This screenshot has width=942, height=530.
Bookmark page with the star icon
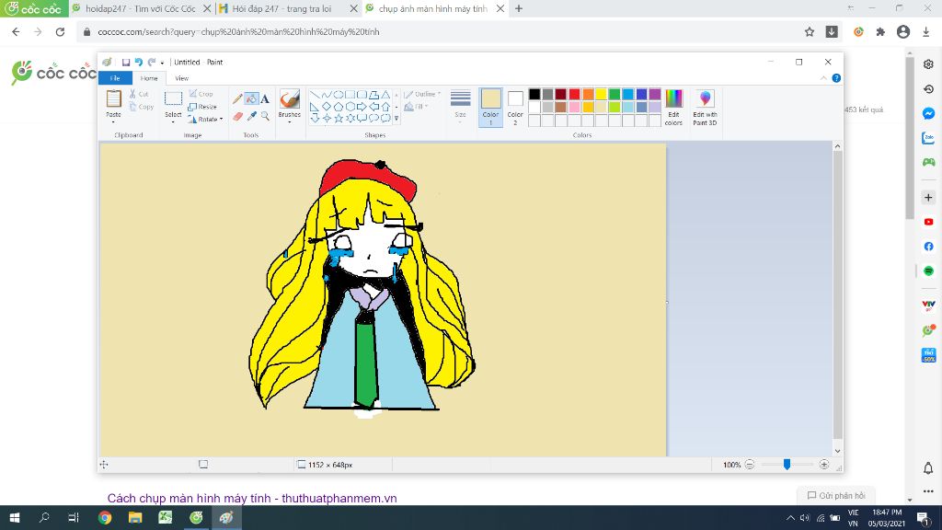click(810, 32)
